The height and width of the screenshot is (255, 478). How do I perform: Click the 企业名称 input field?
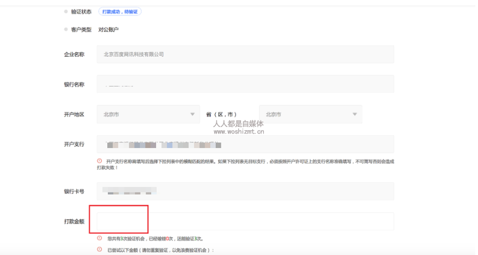click(x=245, y=55)
